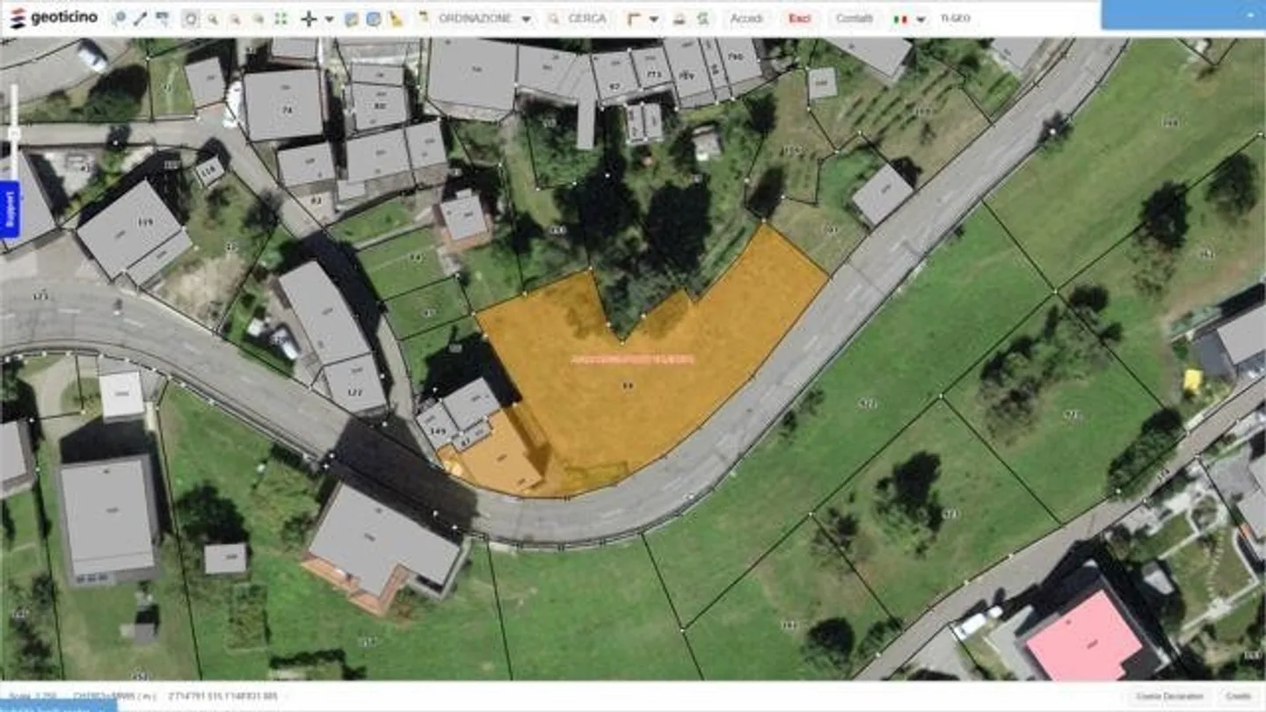Click the red Esci button

799,18
